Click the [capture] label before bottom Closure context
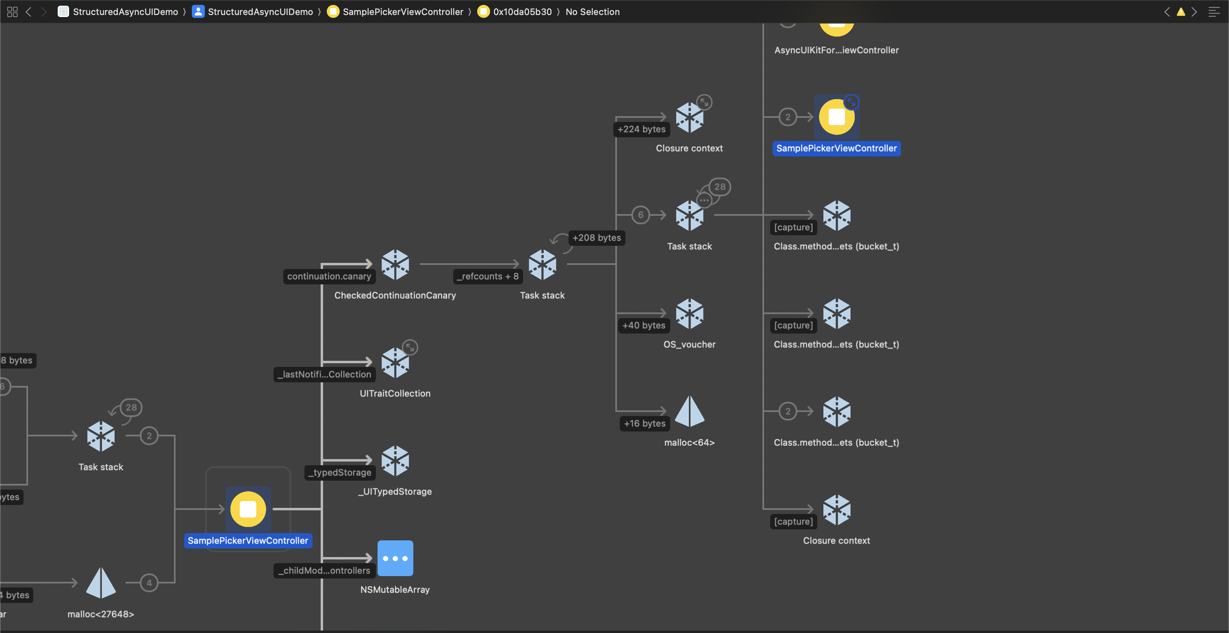The image size is (1229, 633). tap(793, 521)
